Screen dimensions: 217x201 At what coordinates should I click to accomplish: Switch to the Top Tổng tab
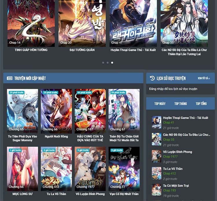click(201, 104)
